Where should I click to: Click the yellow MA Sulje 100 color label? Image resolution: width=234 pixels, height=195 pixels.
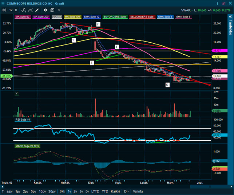[x=73, y=17]
